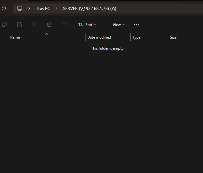Click the sort direction arrow above Name
203x173 pixels.
tap(47, 34)
